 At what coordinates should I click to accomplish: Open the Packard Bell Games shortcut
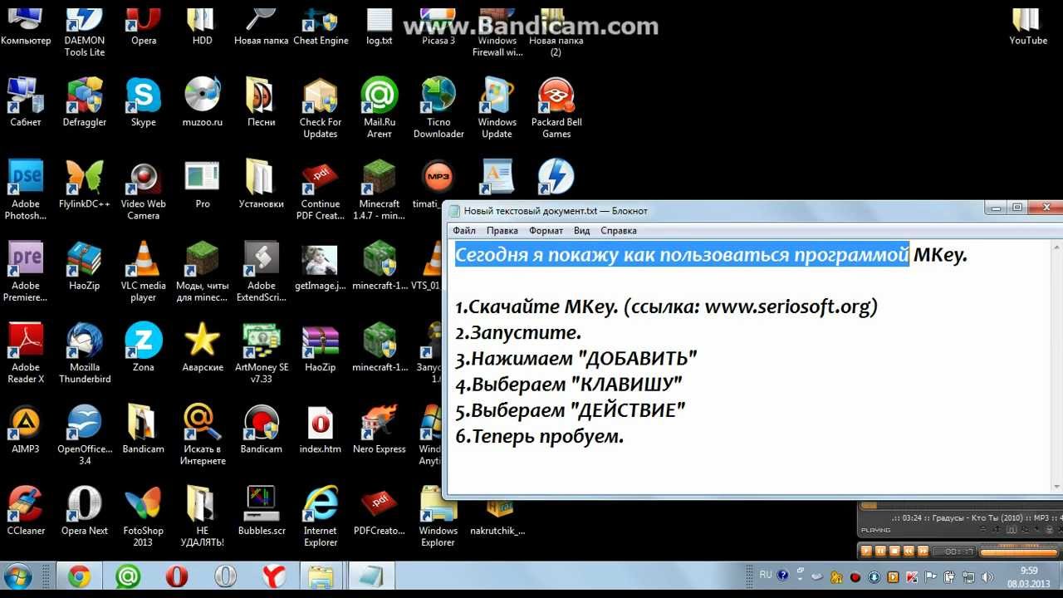(x=556, y=108)
